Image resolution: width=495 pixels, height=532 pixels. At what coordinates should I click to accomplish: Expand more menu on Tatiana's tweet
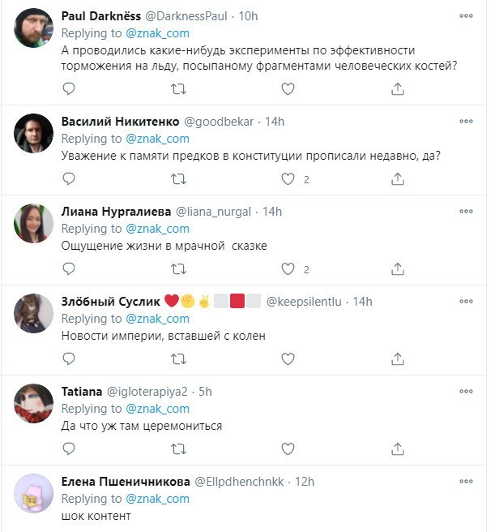[466, 391]
